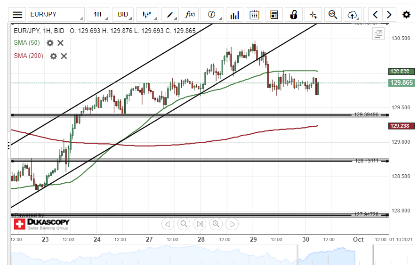Click the cloud upload icon

click(352, 15)
